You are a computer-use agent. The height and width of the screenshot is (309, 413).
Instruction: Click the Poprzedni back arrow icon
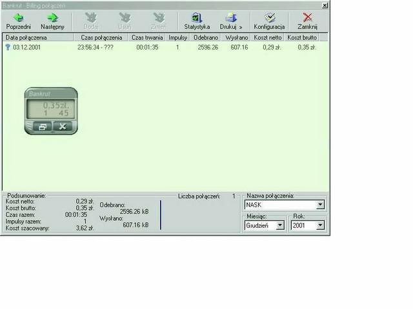[18, 18]
